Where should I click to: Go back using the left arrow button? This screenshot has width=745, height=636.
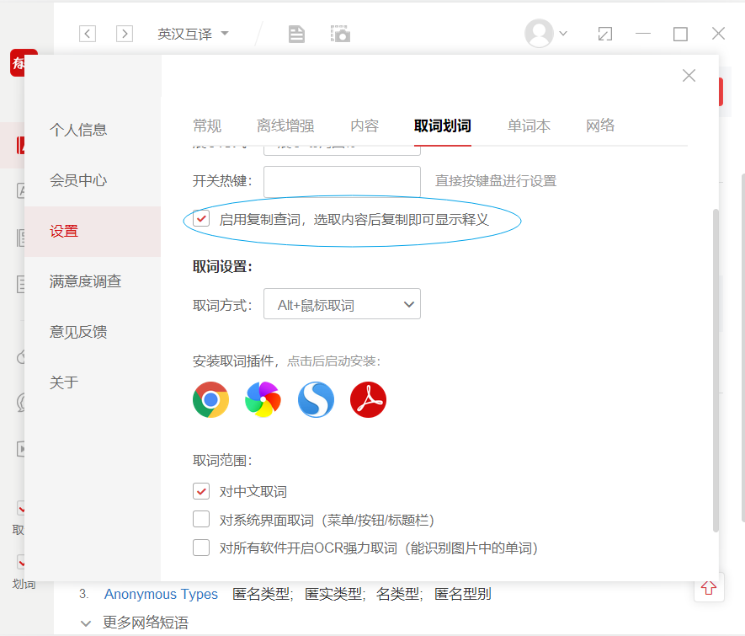88,34
